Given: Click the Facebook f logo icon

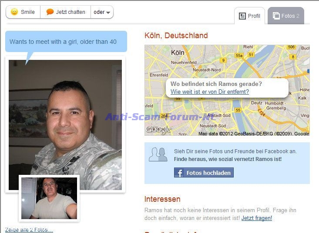Looking at the screenshot, I should click(x=179, y=173).
